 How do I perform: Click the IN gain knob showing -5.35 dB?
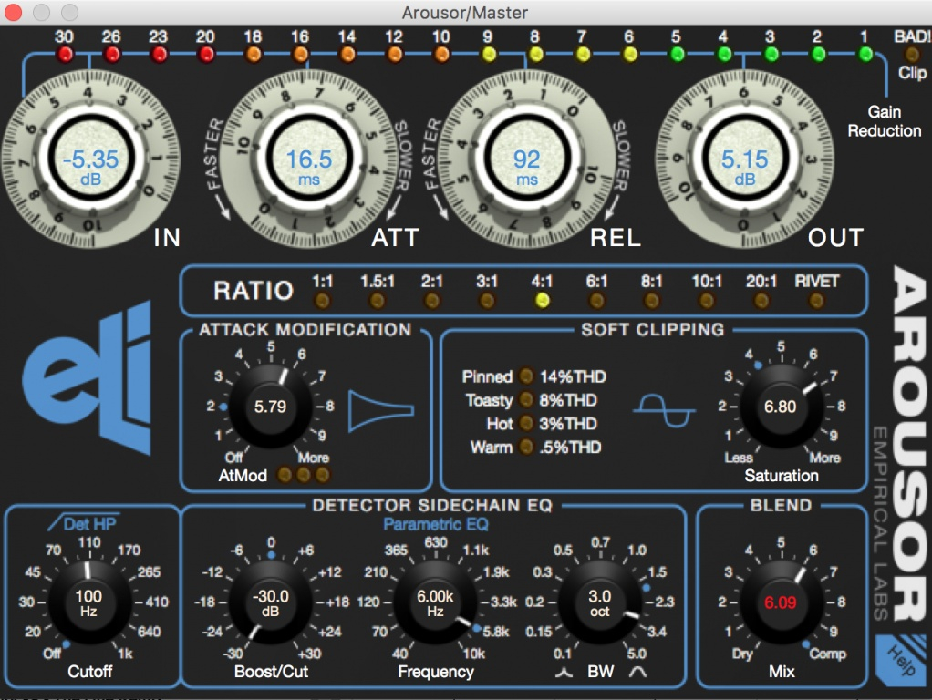91,159
